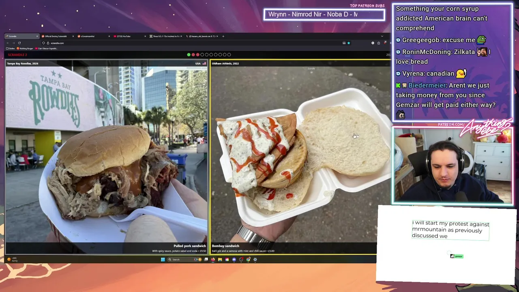The height and width of the screenshot is (292, 519).
Task: Open the tracking protection shield icon
Action: [x=43, y=43]
